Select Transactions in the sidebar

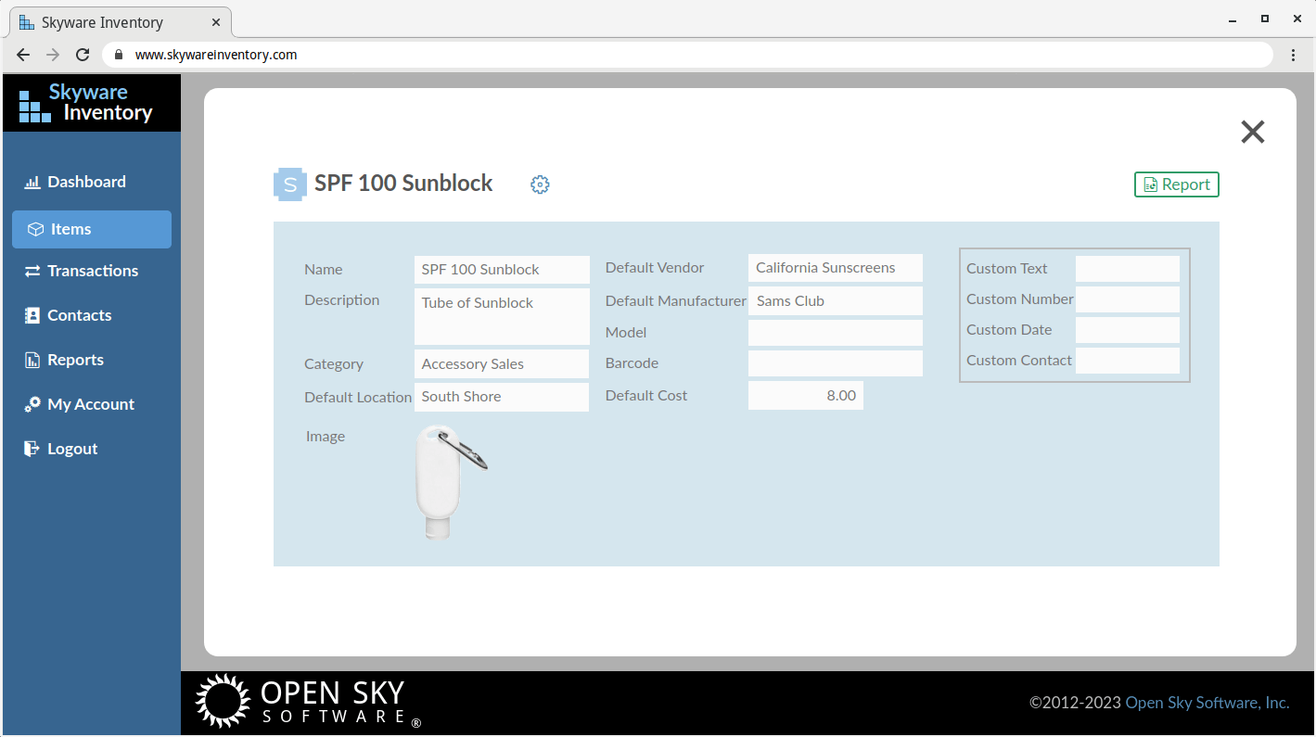tap(92, 271)
